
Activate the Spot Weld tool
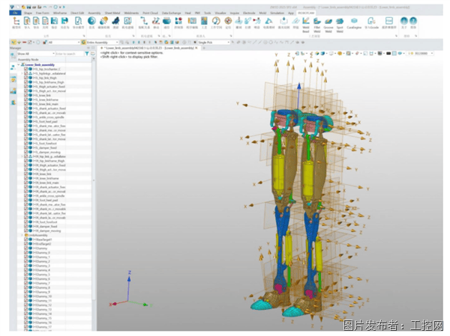pos(340,25)
